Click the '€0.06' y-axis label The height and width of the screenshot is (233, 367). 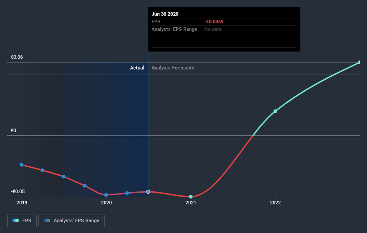[17, 57]
